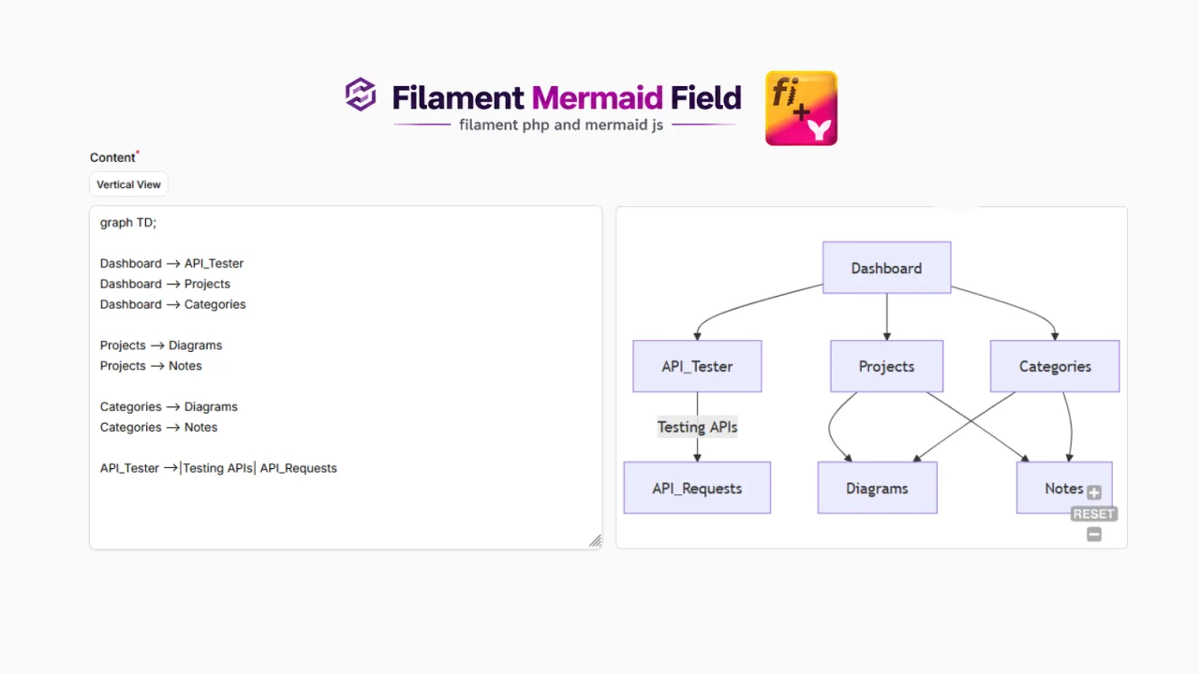Click the pink-yellow fi+ plugin badge icon
This screenshot has width=1199, height=674.
[801, 109]
